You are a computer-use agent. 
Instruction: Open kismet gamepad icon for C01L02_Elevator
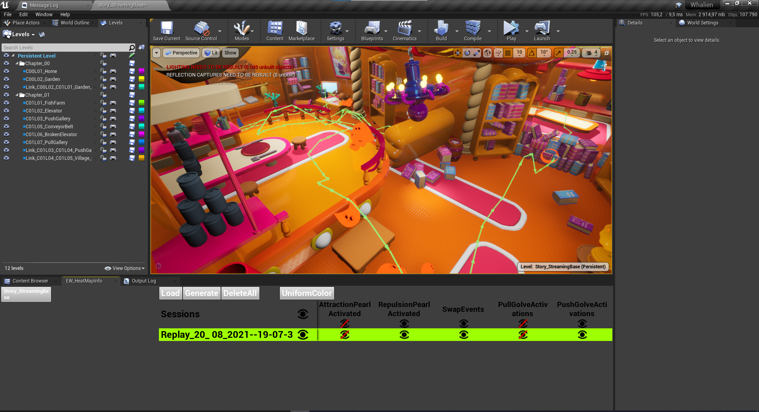click(x=113, y=111)
